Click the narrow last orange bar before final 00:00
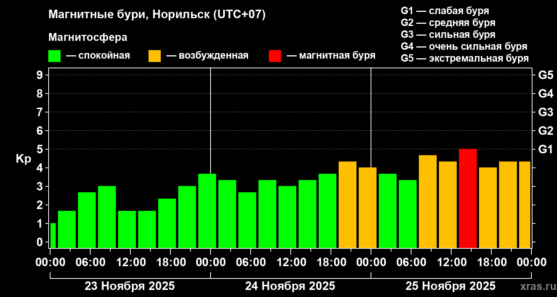This screenshot has width=557, height=297. [525, 205]
